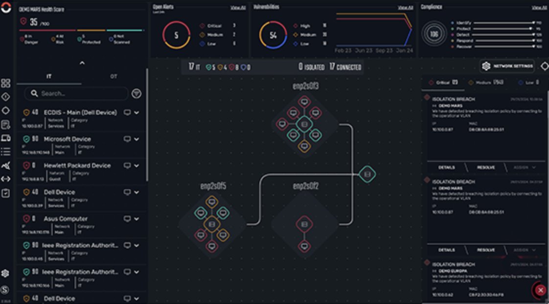Click the Vulnerabilities donut chart showing 54

pyautogui.click(x=273, y=35)
